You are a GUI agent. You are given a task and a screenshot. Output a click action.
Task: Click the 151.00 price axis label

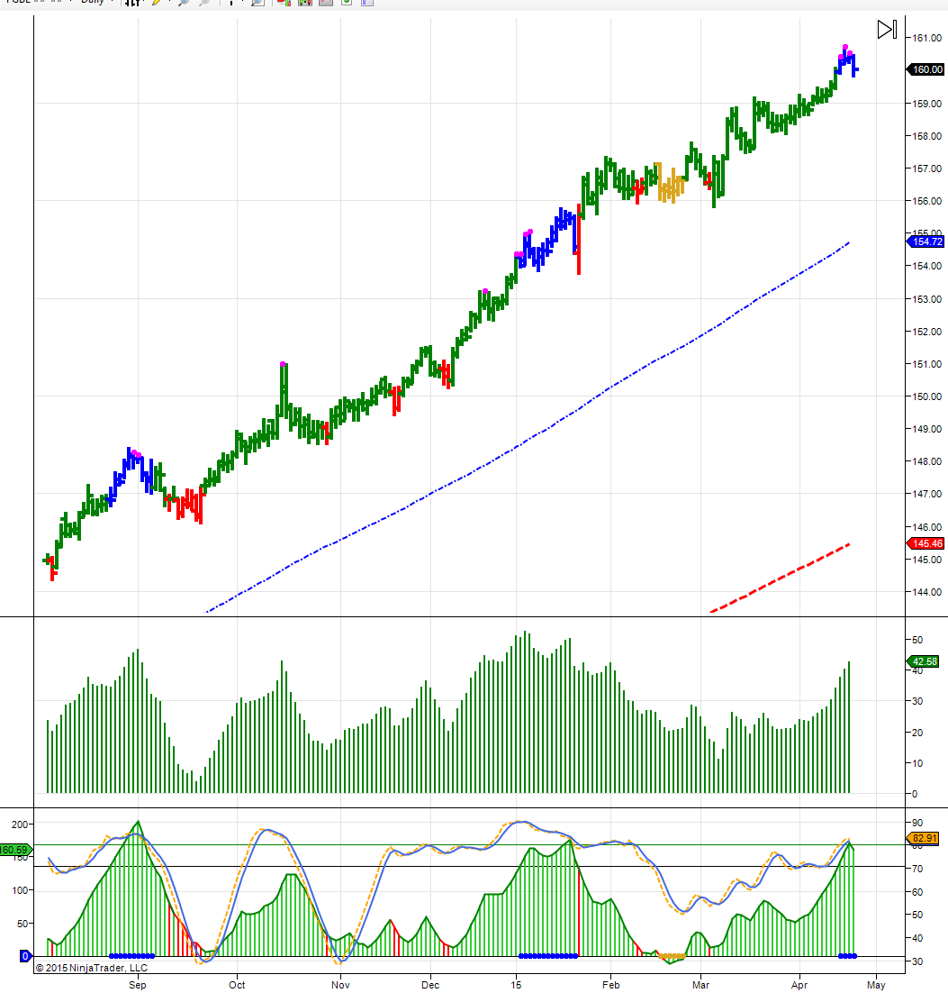point(926,364)
